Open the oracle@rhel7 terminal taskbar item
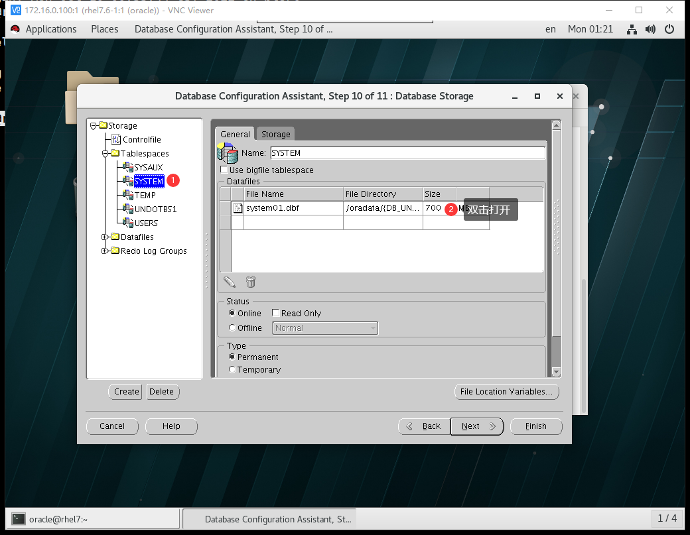This screenshot has height=535, width=690. pos(92,518)
